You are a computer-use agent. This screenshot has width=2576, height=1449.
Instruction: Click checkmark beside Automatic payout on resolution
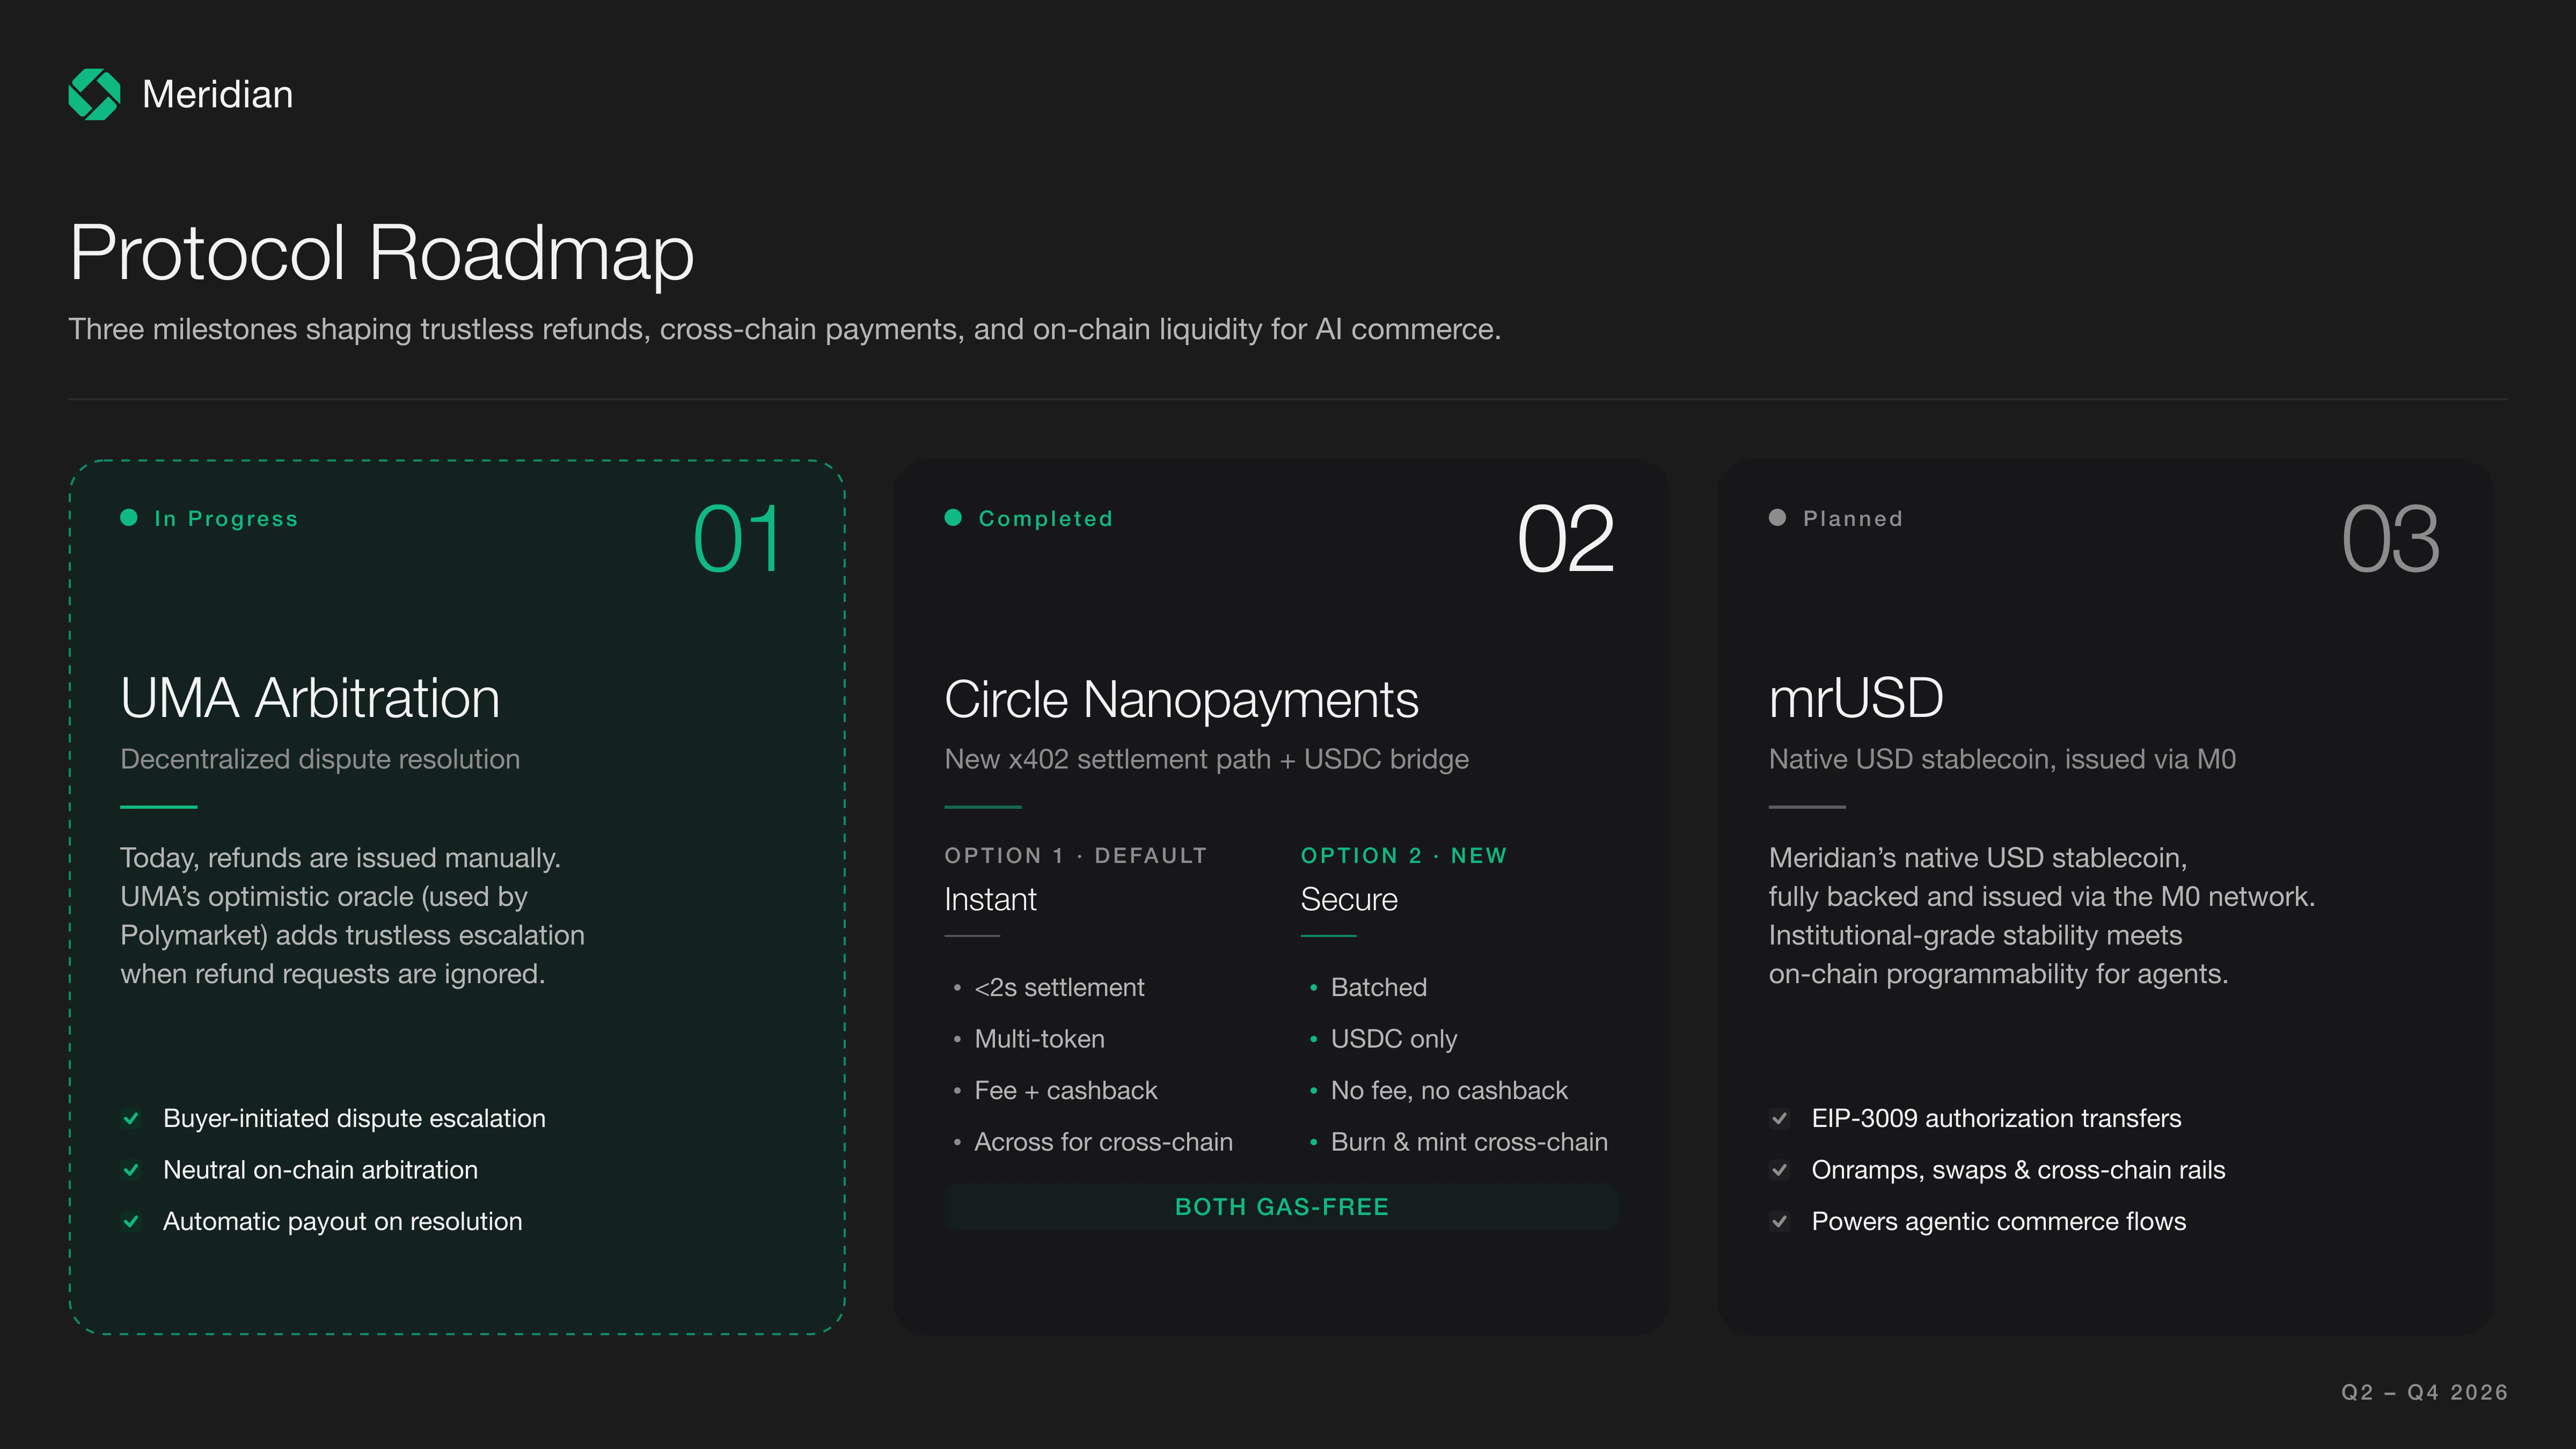131,1221
